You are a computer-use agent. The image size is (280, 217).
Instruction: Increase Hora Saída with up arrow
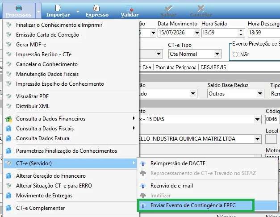(241, 31)
